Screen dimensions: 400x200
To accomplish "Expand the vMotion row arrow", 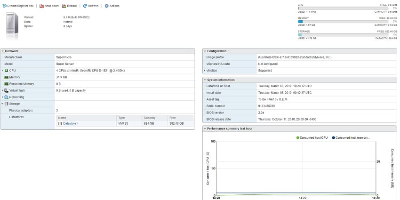I will (204, 71).
